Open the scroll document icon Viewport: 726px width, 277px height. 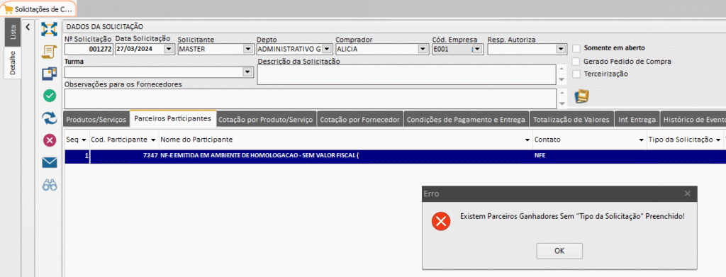click(49, 51)
